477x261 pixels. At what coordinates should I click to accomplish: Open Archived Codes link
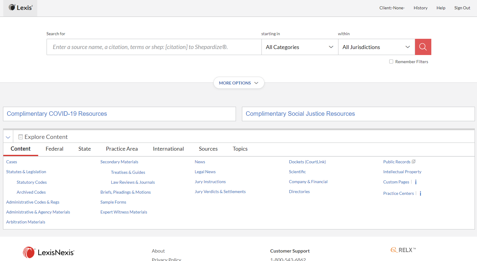click(x=31, y=192)
